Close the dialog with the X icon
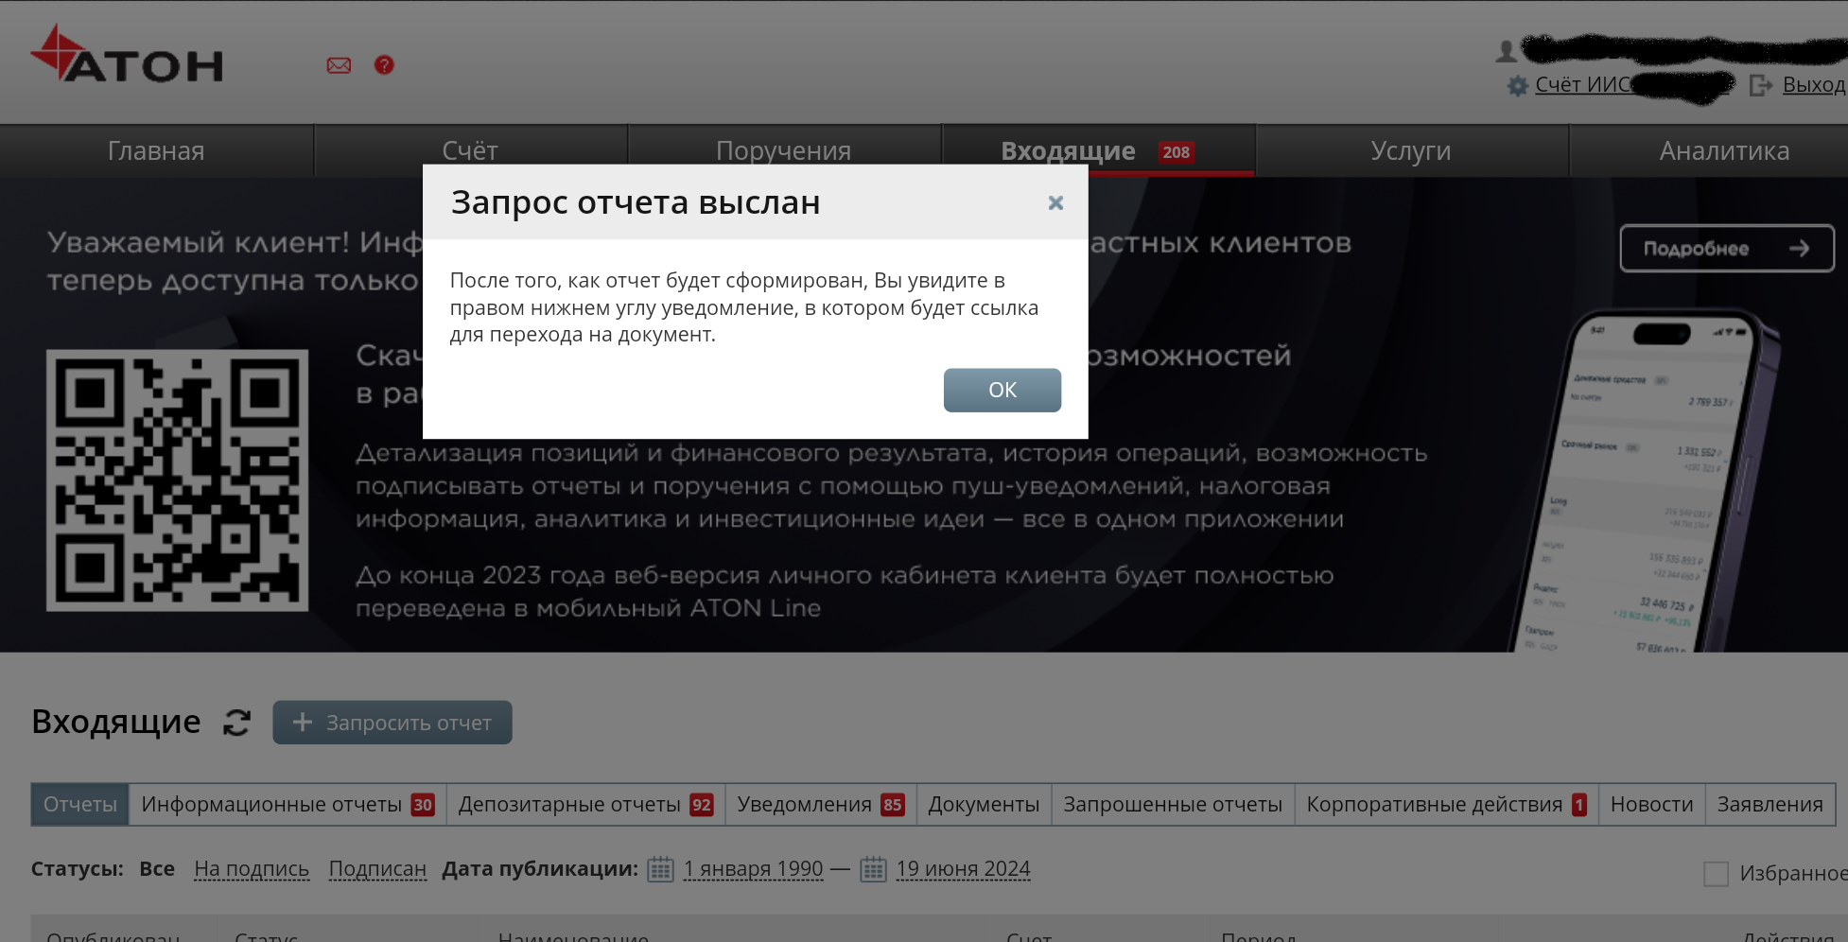Screen dimensions: 1848x942 tap(1055, 203)
